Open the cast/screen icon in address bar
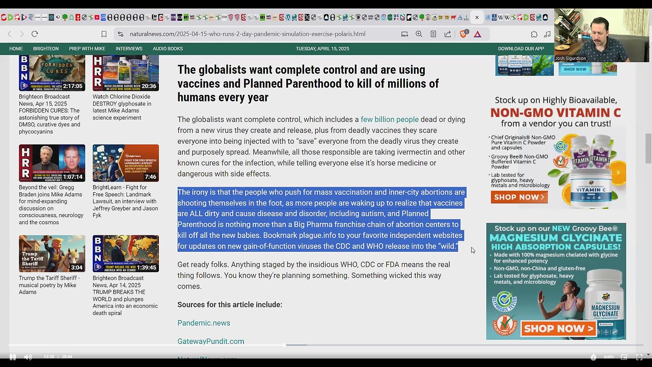The image size is (652, 367). (404, 34)
